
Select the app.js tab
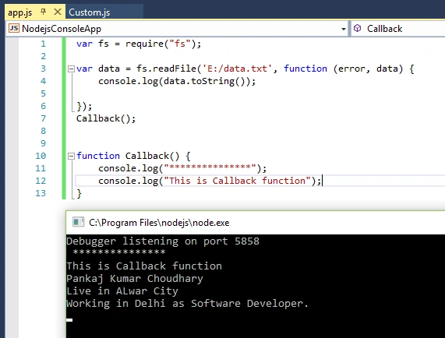[x=19, y=12]
